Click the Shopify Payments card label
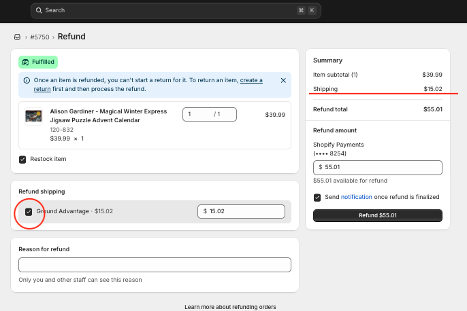The height and width of the screenshot is (311, 467). tap(338, 149)
